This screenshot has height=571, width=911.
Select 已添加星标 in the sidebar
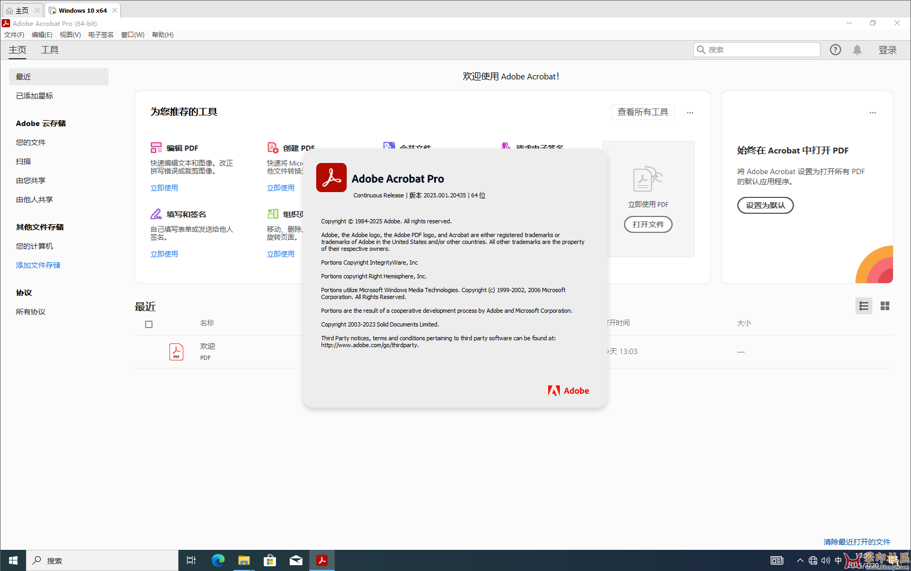[34, 96]
